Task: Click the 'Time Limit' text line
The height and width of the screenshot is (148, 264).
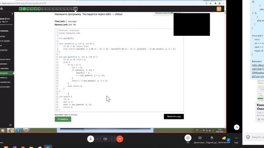Action: coord(66,21)
